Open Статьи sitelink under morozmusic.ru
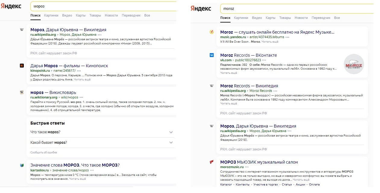The image size is (380, 193). pos(287,185)
